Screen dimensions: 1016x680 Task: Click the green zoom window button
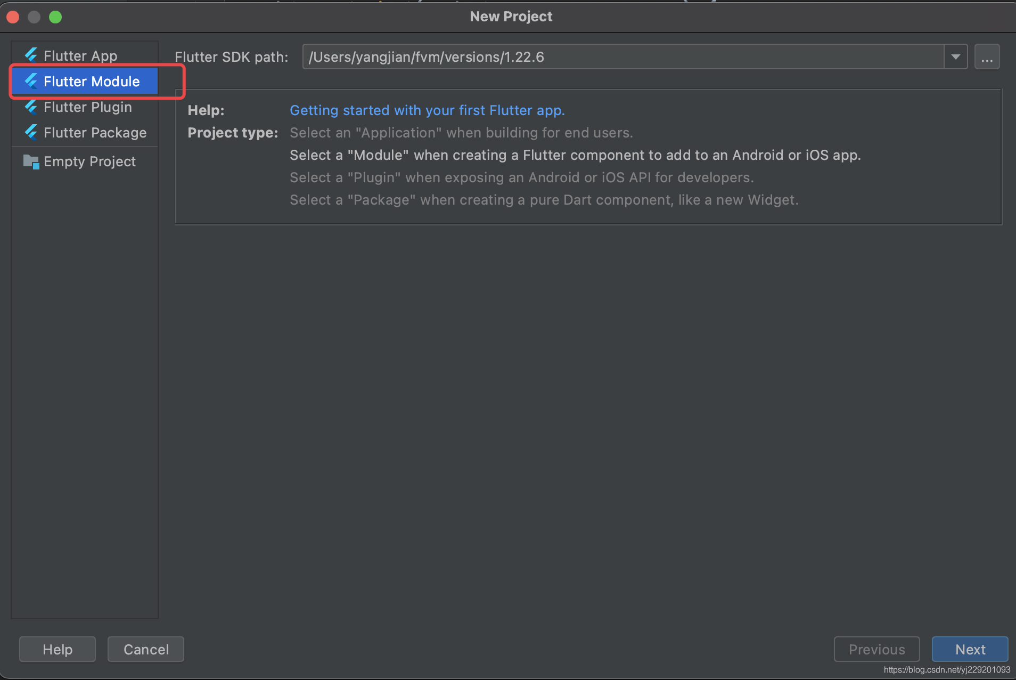click(x=55, y=17)
